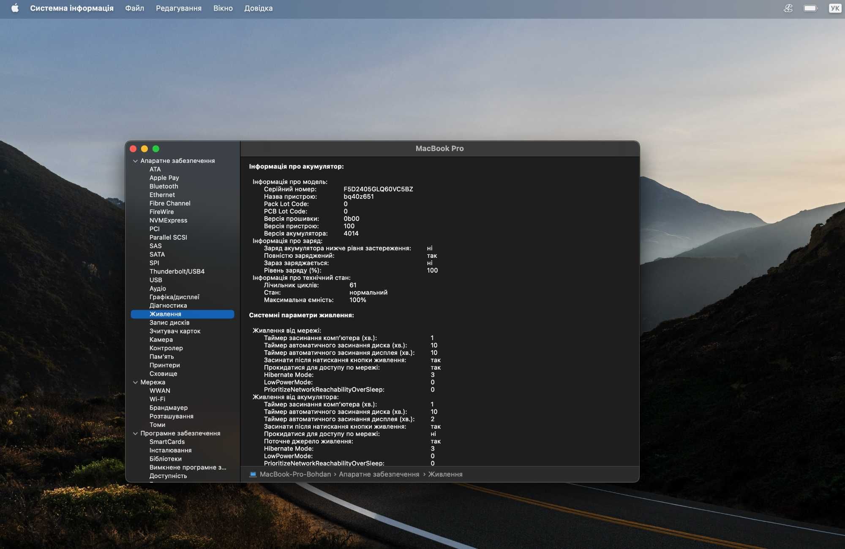845x549 pixels.
Task: Click Живлення in the path bar
Action: click(445, 474)
